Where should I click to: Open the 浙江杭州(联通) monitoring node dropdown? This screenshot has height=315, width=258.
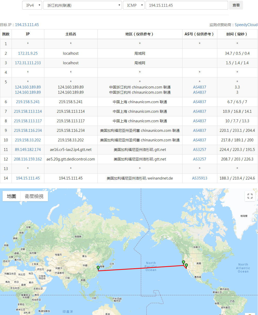coord(82,5)
